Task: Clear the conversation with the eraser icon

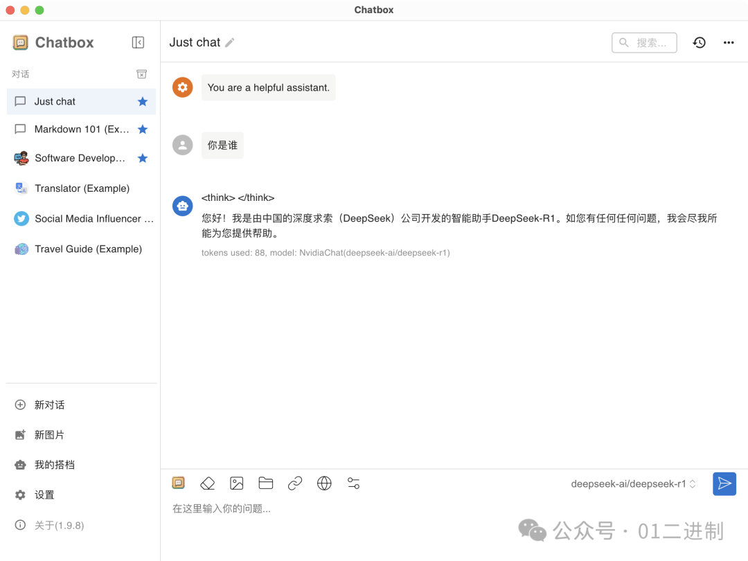Action: point(208,483)
